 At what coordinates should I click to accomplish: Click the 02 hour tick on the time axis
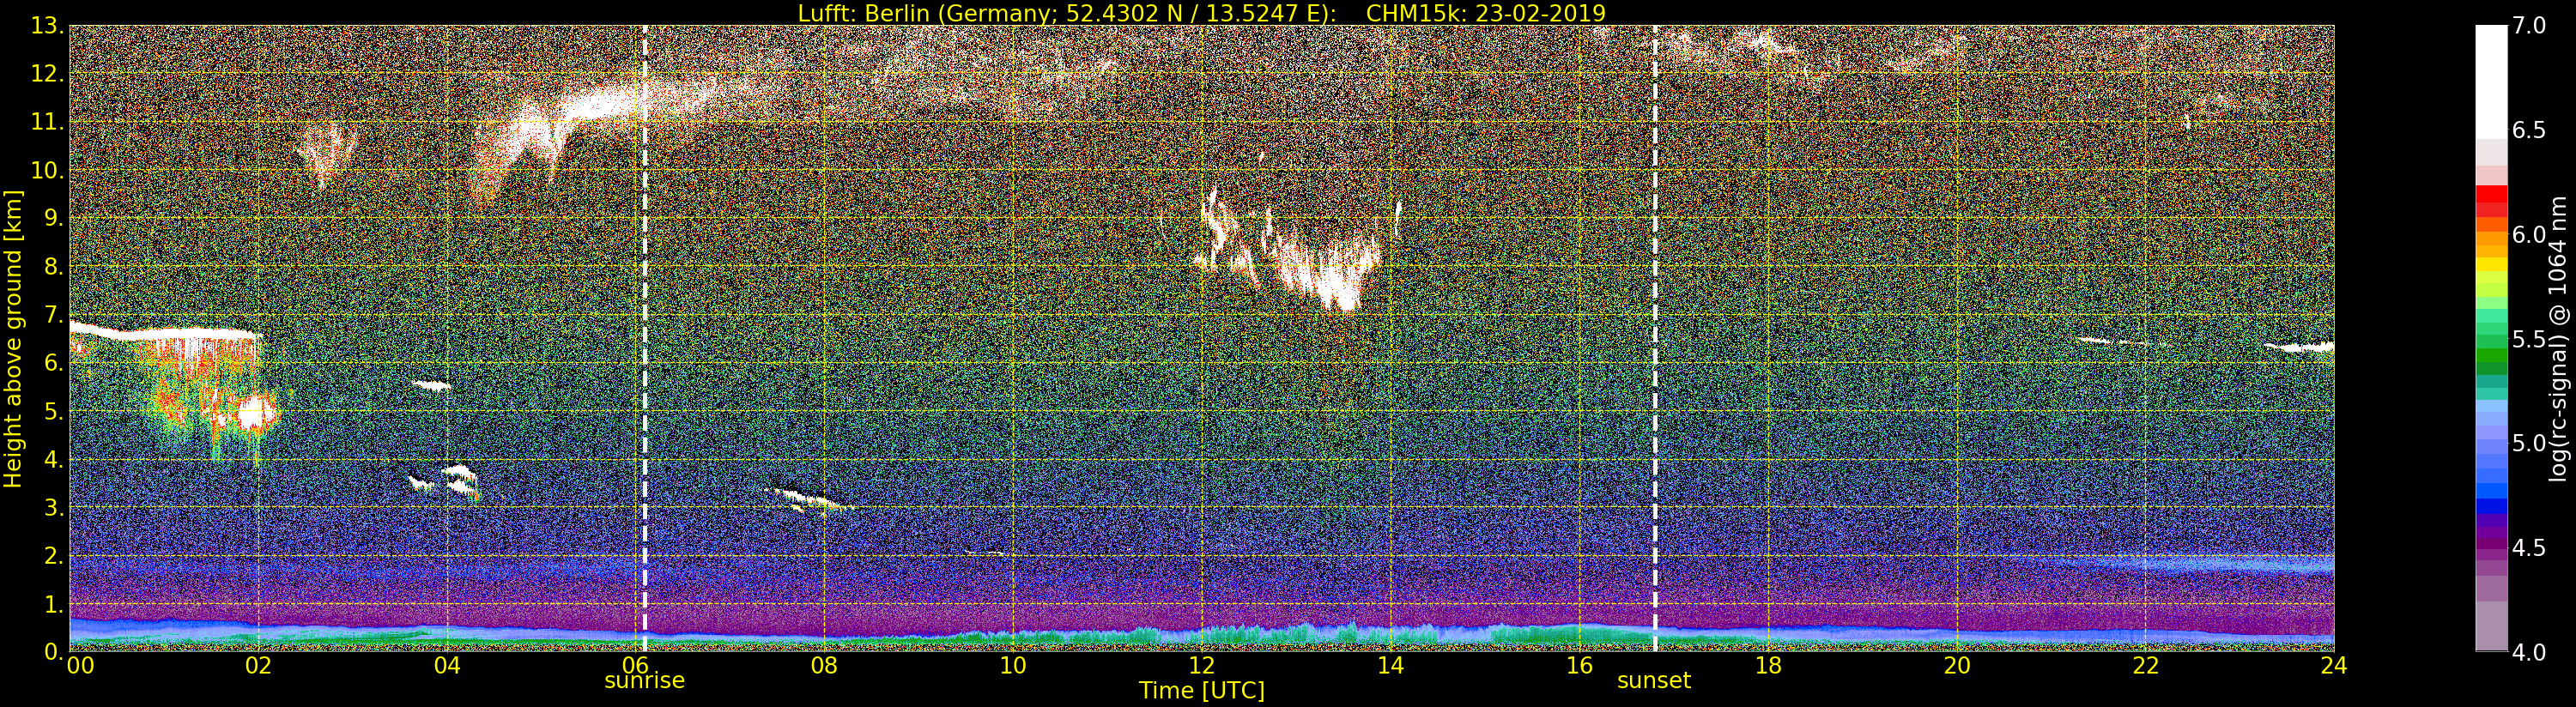259,665
